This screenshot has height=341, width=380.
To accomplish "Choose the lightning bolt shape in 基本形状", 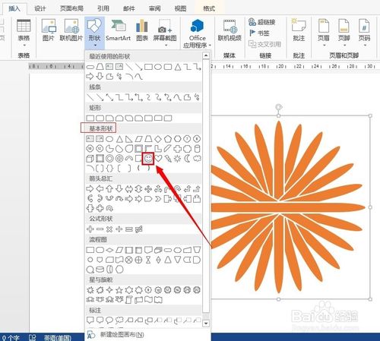I will (168, 159).
